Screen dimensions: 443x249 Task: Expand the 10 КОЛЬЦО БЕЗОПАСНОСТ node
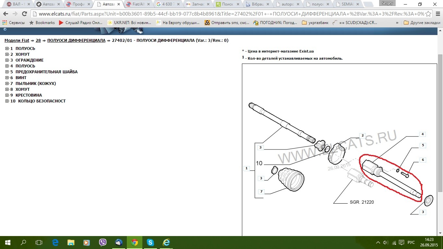coord(7,101)
